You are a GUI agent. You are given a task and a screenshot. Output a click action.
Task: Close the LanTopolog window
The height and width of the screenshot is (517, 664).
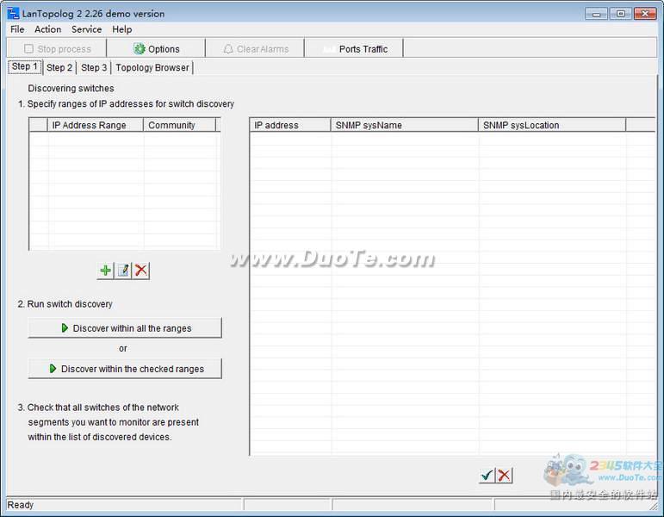coord(645,14)
